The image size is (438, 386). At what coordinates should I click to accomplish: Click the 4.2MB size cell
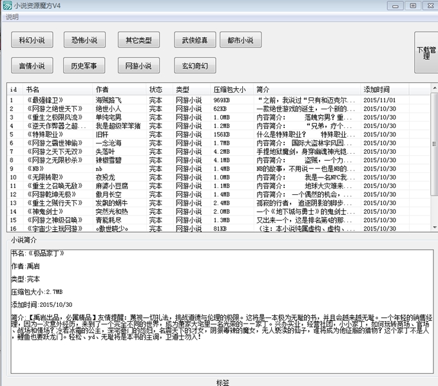coord(222,152)
